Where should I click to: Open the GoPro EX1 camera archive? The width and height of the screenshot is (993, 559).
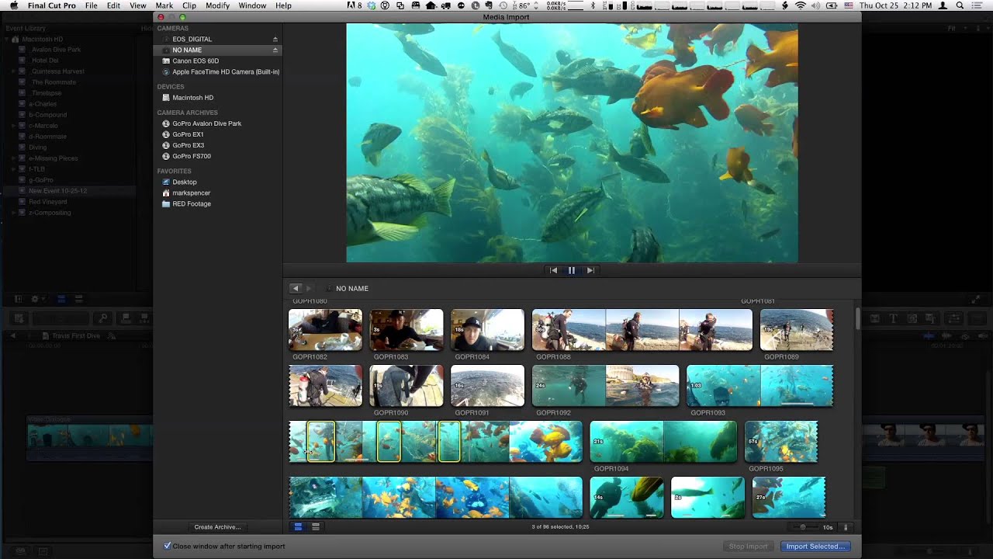188,134
